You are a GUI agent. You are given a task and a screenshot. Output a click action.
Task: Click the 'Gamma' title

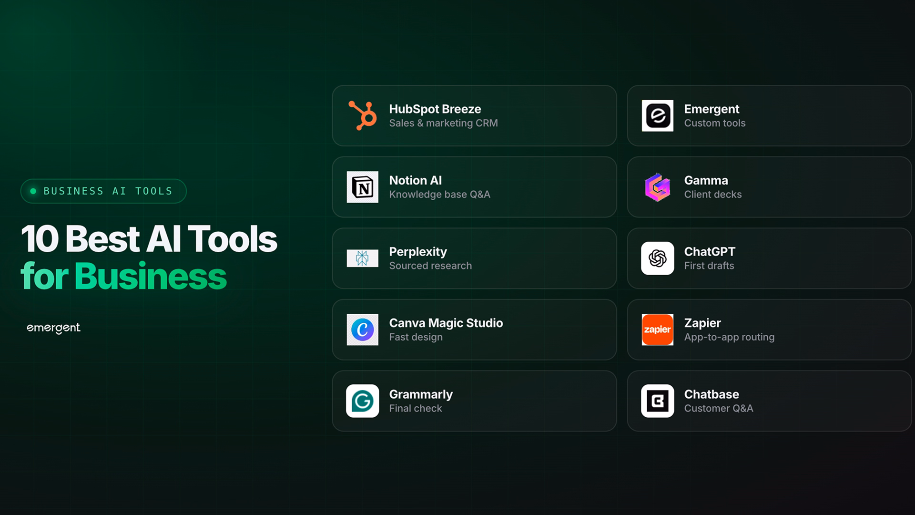click(706, 180)
